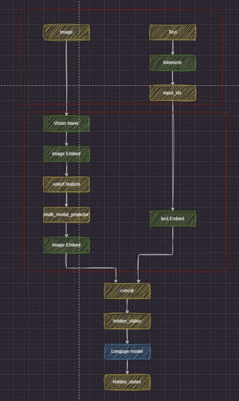Select the arrow between concat and hidden_states
The width and height of the screenshot is (239, 401).
[127, 306]
